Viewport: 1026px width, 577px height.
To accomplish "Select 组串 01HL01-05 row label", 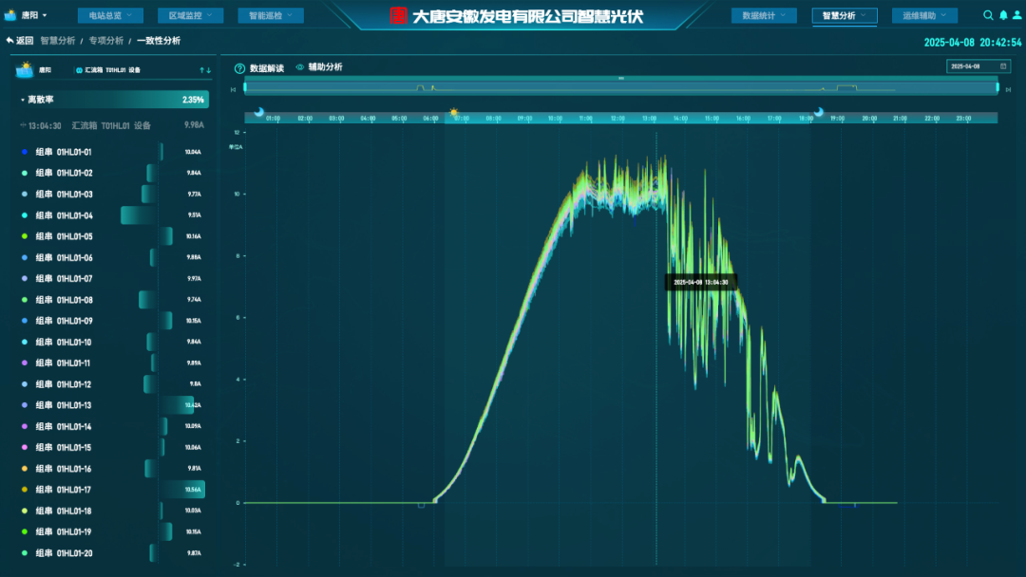I will 65,236.
